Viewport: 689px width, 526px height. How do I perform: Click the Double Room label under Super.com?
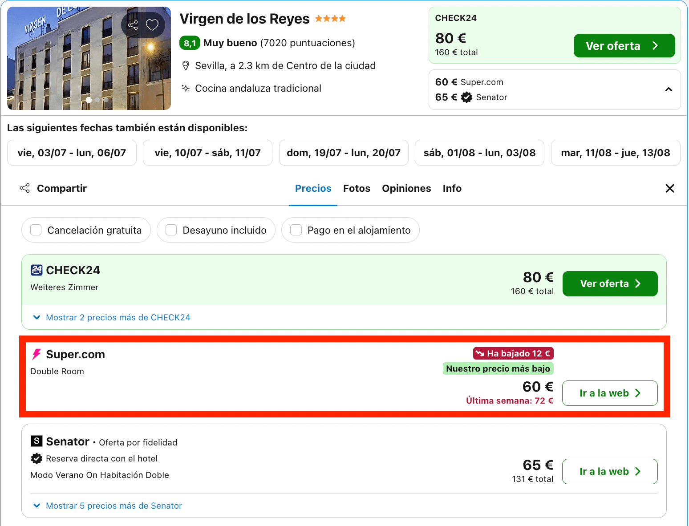tap(57, 371)
